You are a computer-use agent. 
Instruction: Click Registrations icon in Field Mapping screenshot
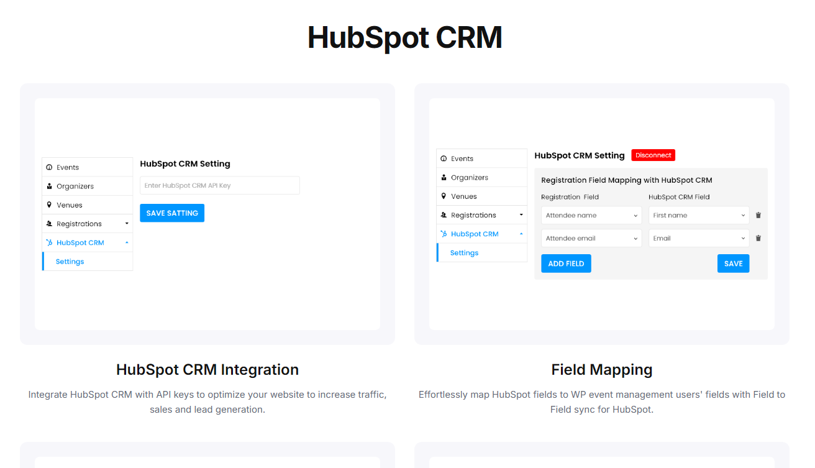[444, 215]
